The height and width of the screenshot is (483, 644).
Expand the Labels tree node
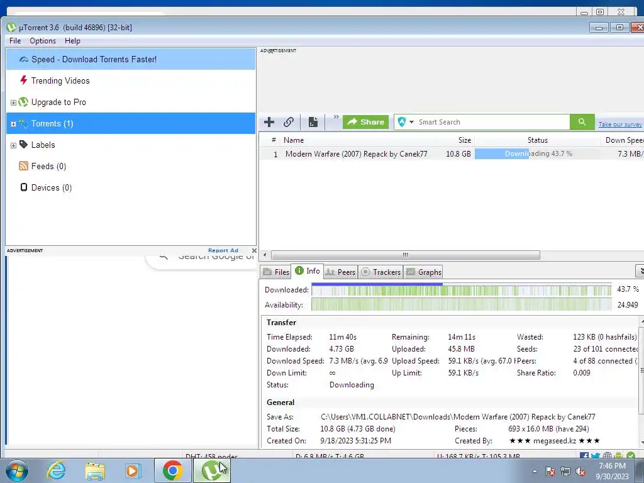click(13, 145)
